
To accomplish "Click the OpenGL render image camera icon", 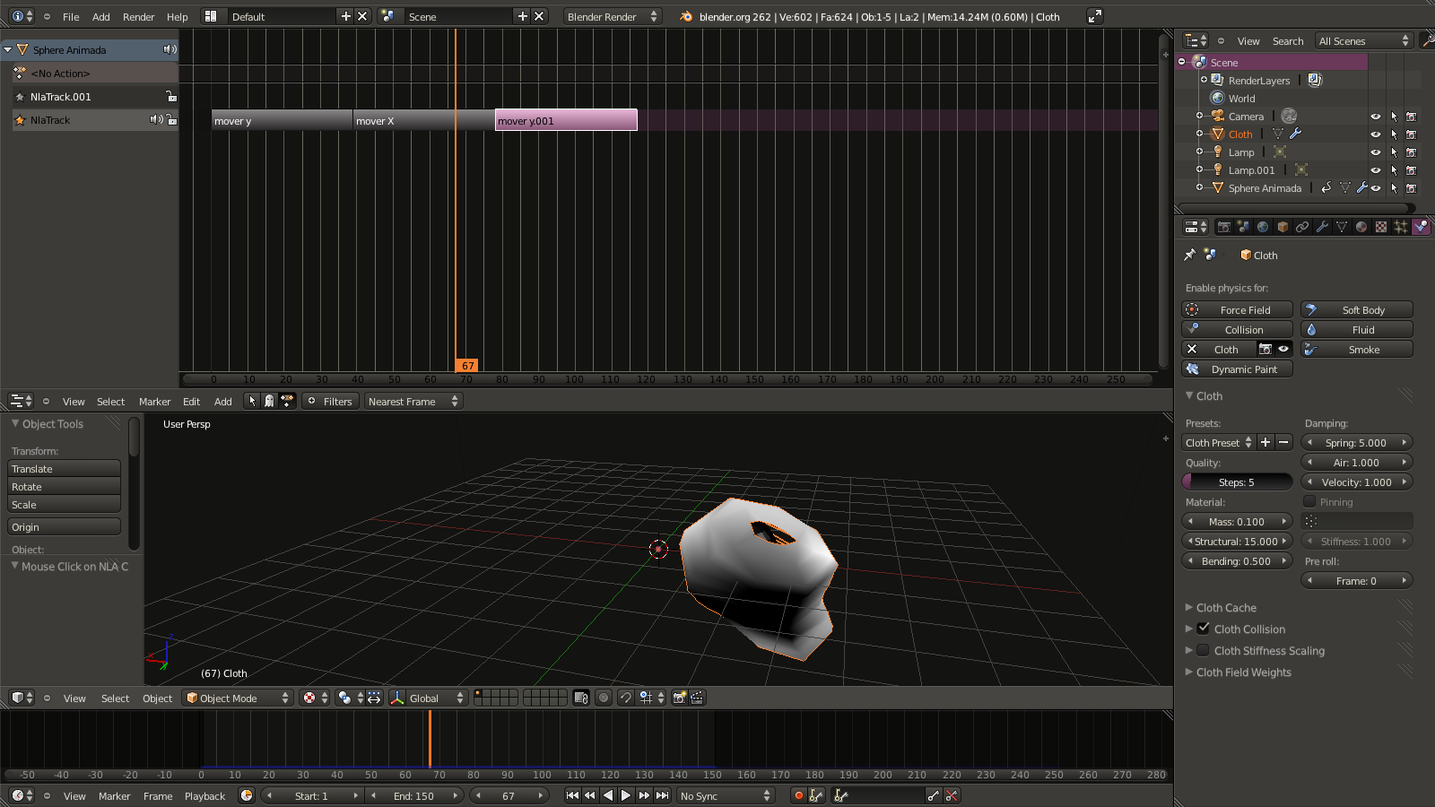I will (679, 698).
